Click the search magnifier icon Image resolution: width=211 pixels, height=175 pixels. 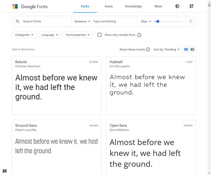[x=18, y=21]
